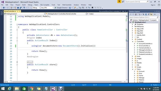This screenshot has height=91, width=161.
Task: Click the Solution Explorer Refresh icon
Action: [146, 14]
